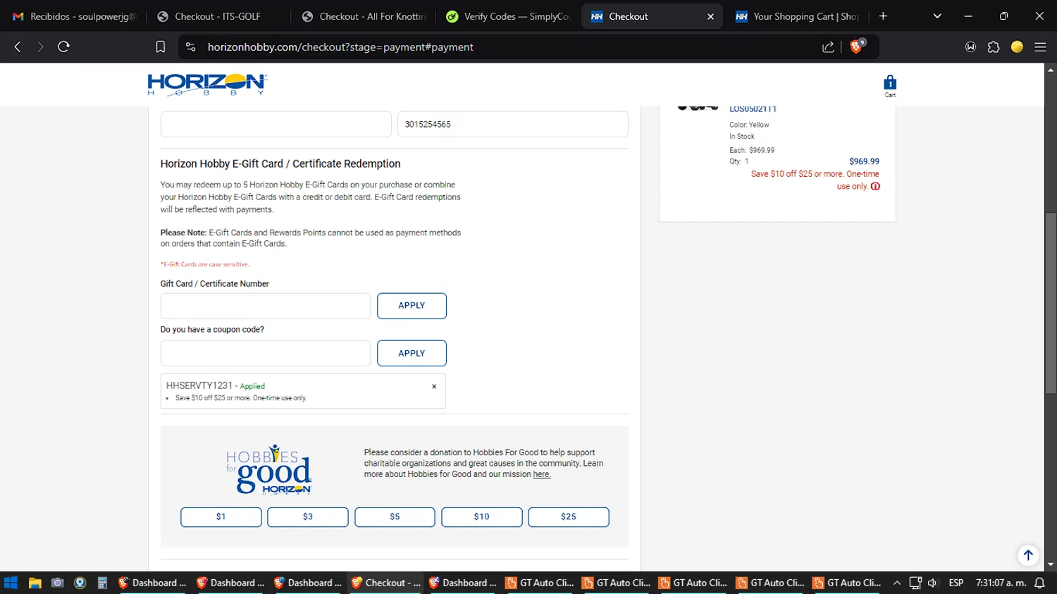Screen dimensions: 1057x594
Task: Click the phone field showing 3015254565
Action: click(513, 124)
